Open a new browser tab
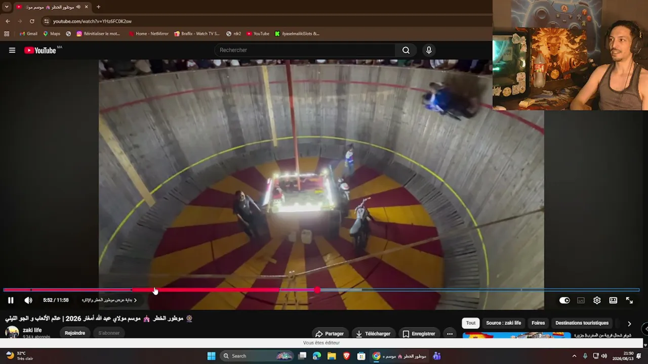This screenshot has width=648, height=364. pos(98,7)
